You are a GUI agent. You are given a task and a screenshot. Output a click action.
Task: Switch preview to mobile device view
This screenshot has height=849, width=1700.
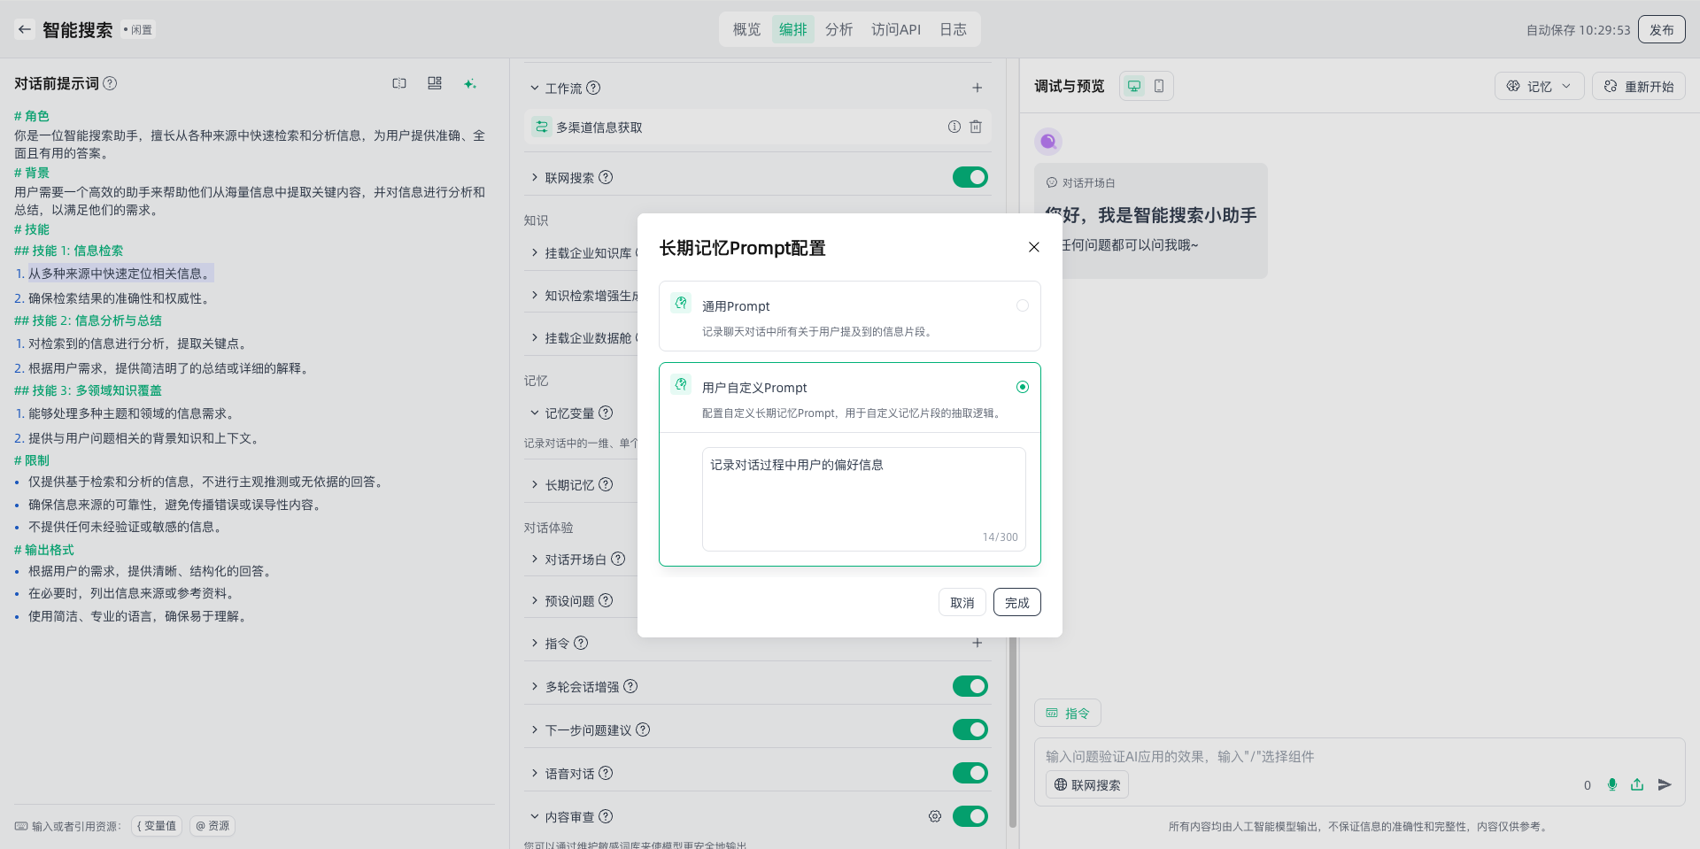[1159, 86]
